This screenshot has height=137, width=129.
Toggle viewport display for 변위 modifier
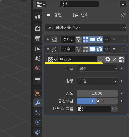pyautogui.click(x=93, y=49)
